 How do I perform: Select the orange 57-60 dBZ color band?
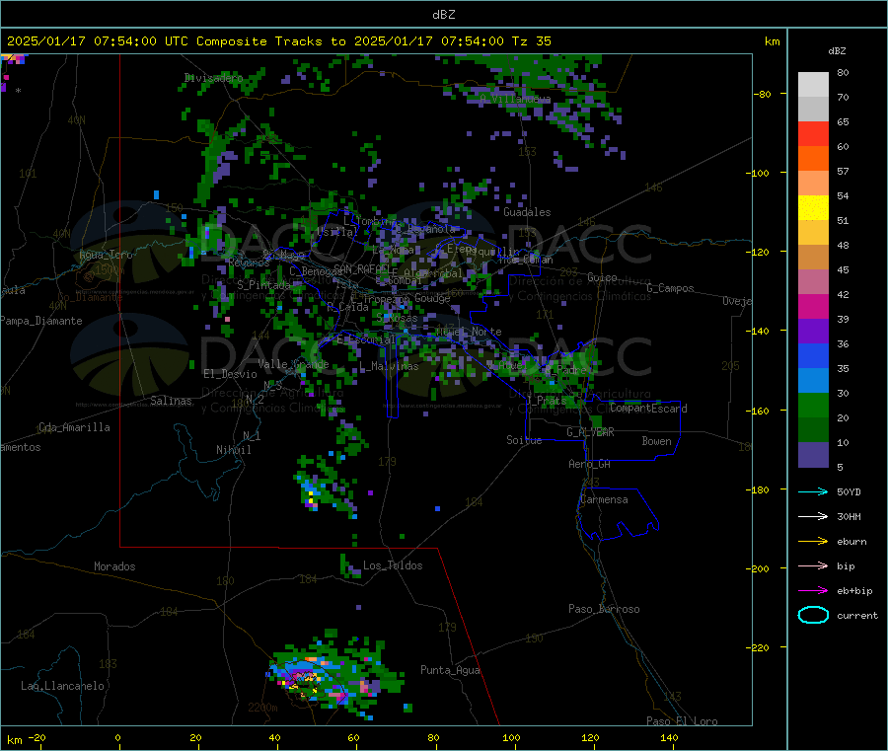click(x=813, y=159)
